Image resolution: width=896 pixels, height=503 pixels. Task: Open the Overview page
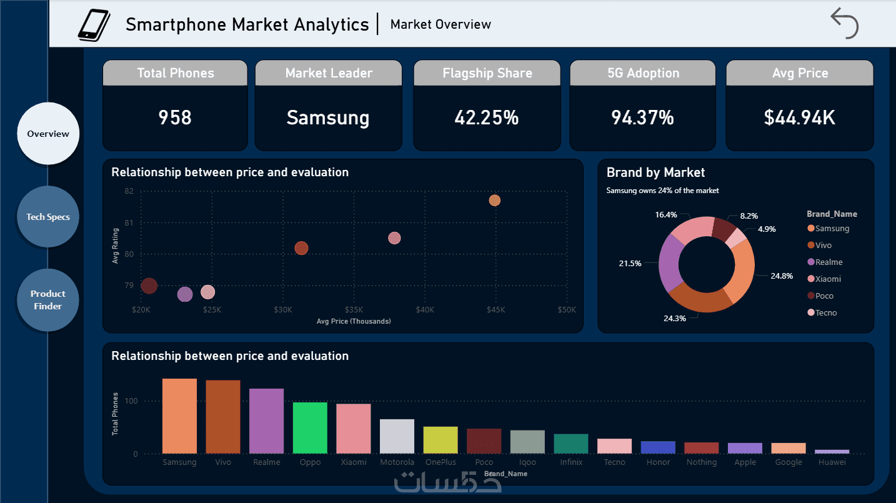[x=48, y=134]
